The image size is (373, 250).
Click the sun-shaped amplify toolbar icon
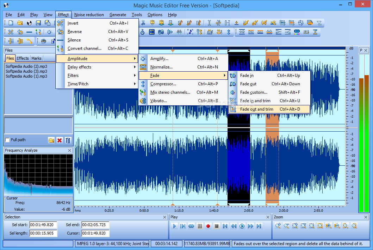point(49,32)
